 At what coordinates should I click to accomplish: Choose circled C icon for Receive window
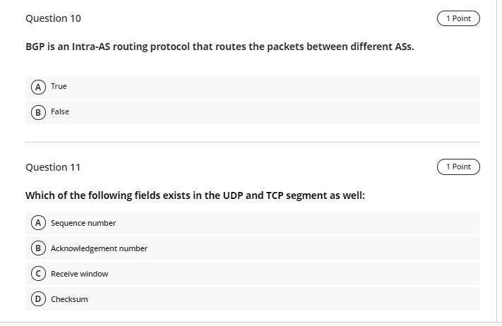coord(38,274)
